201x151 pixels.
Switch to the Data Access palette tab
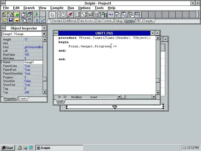point(86,21)
